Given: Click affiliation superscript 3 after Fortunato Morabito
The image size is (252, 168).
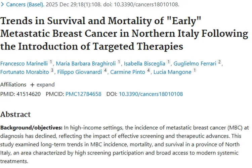Looking at the screenshot, I should (52, 71).
